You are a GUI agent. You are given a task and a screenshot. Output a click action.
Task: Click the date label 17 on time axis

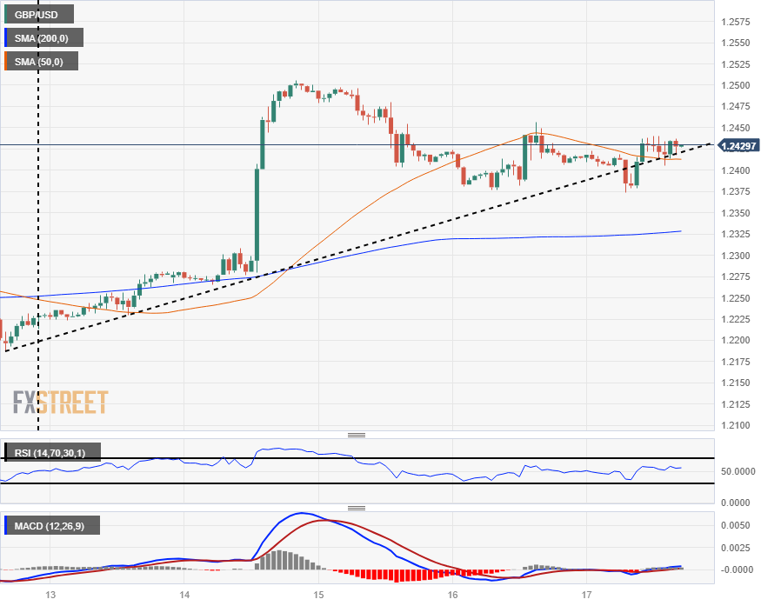coord(587,595)
